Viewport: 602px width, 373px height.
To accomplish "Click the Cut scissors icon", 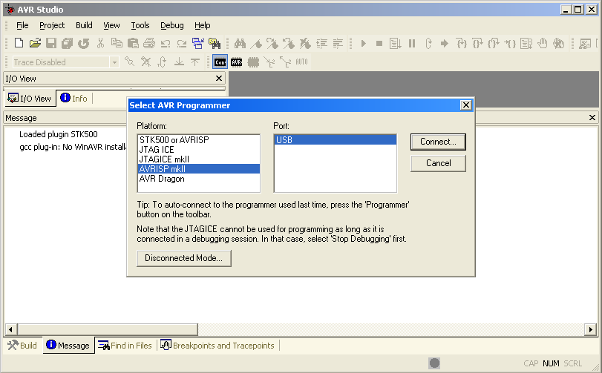I will point(101,43).
